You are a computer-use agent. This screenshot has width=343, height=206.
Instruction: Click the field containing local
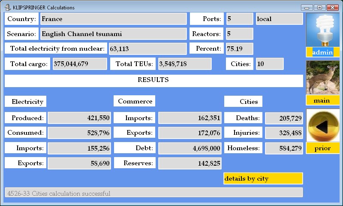279,19
